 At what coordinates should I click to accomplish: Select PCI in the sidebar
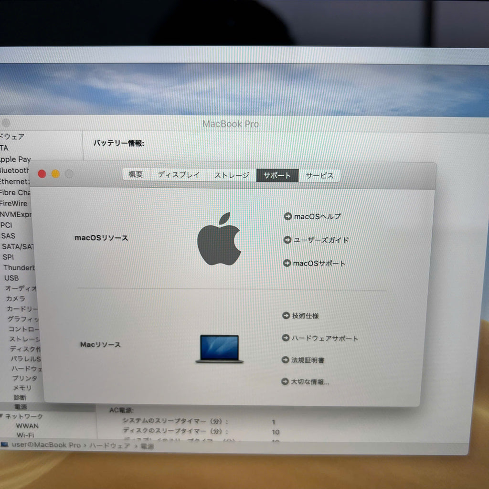coord(6,225)
